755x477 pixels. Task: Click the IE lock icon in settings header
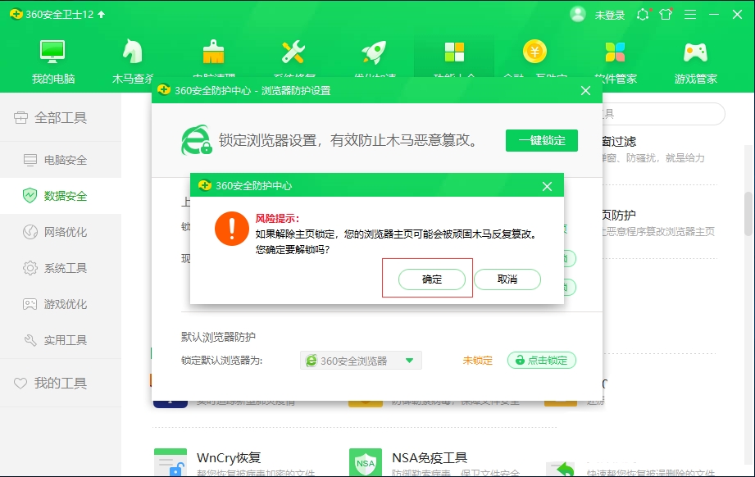tap(197, 140)
